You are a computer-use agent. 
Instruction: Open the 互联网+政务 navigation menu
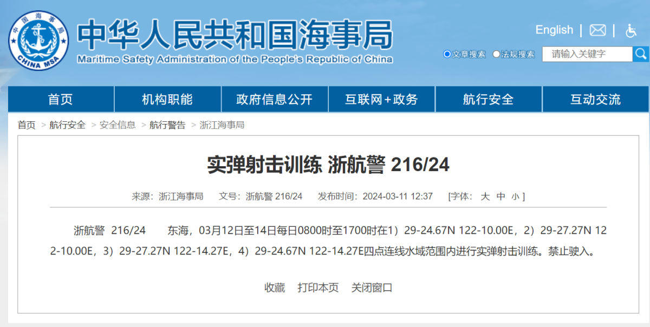(381, 99)
